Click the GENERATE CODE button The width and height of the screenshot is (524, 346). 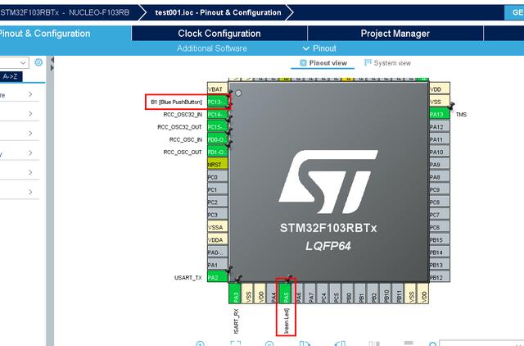click(515, 12)
